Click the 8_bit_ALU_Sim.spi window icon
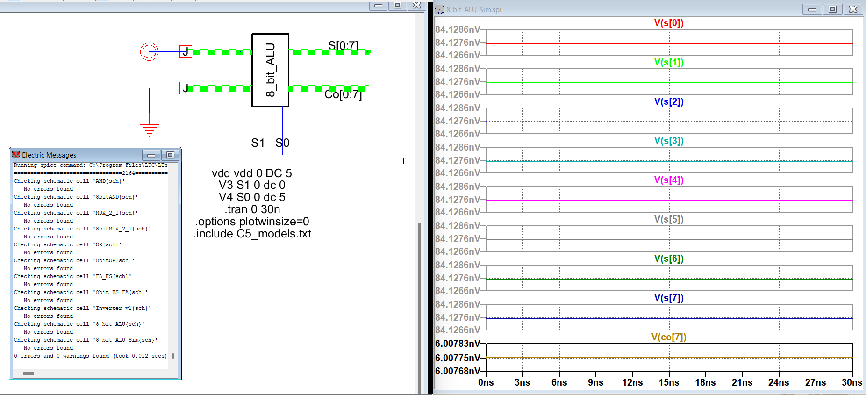Image resolution: width=866 pixels, height=395 pixels. (440, 9)
